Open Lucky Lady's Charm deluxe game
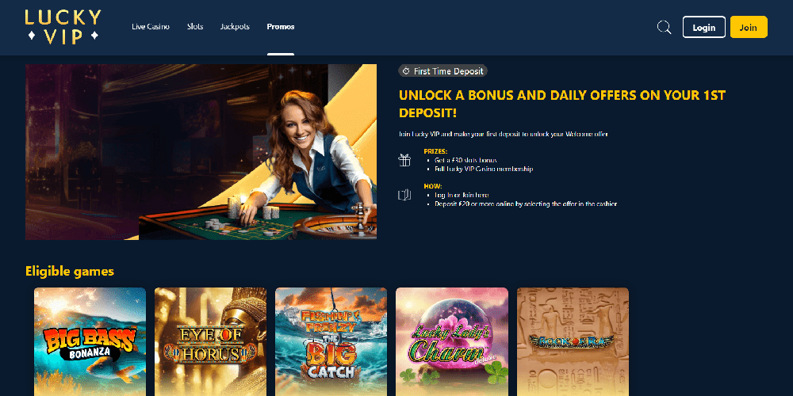This screenshot has height=396, width=793. (x=452, y=342)
